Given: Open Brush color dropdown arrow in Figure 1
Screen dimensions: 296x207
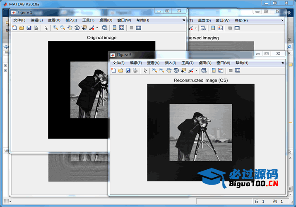Looking at the screenshot, I should point(97,28).
